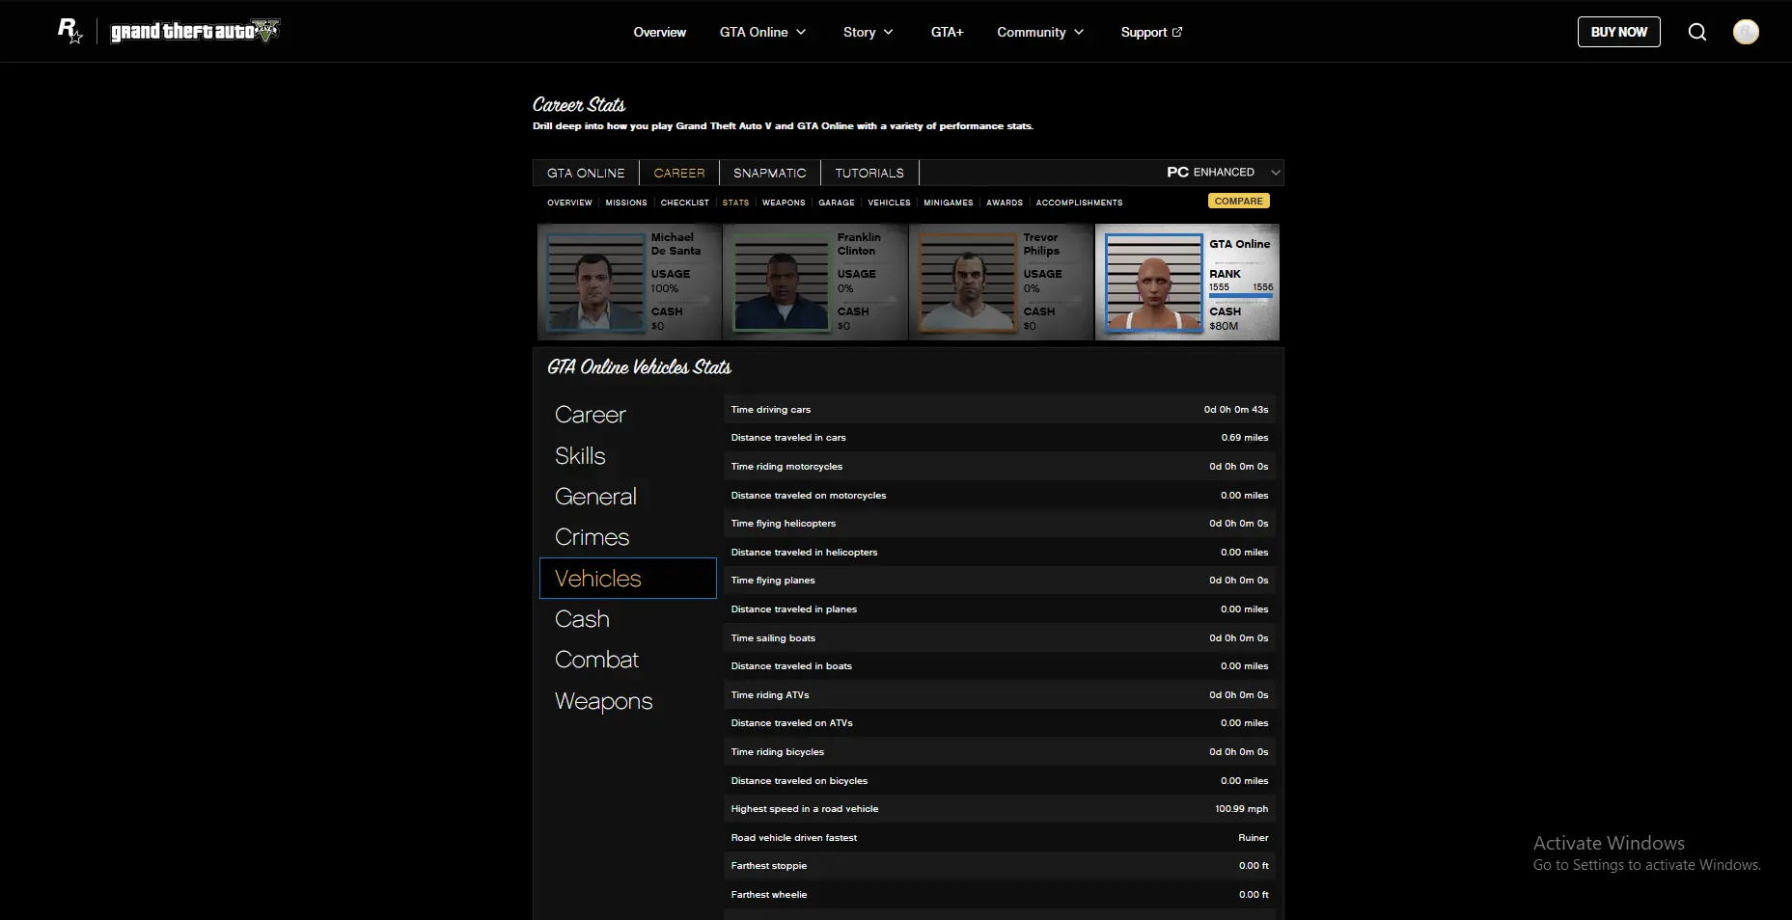This screenshot has height=920, width=1792.
Task: Click the yellow Compare button
Action: pyautogui.click(x=1238, y=202)
